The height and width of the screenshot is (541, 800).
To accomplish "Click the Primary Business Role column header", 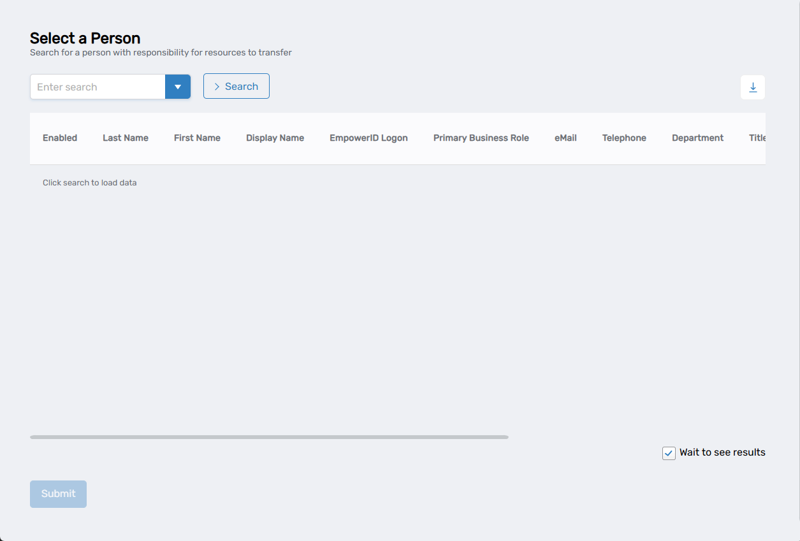I will [x=481, y=138].
